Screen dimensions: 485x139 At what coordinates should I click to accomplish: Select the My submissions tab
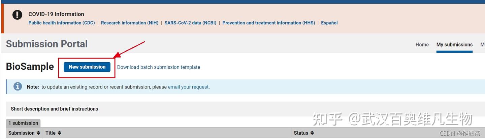454,44
